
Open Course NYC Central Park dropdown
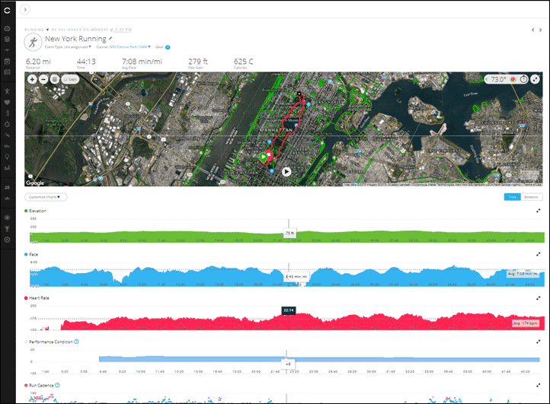(123, 47)
